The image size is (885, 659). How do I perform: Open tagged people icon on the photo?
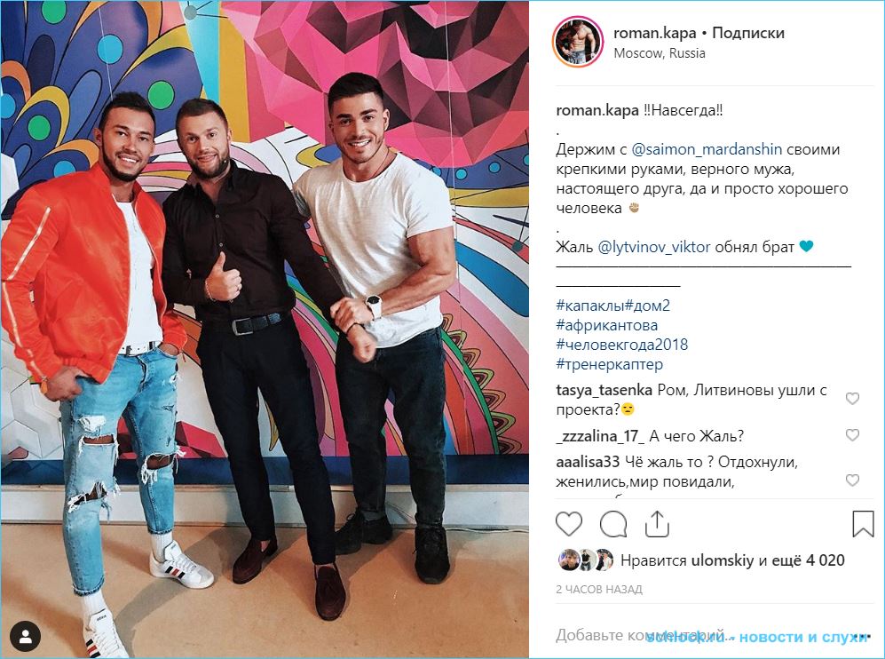pos(26,637)
